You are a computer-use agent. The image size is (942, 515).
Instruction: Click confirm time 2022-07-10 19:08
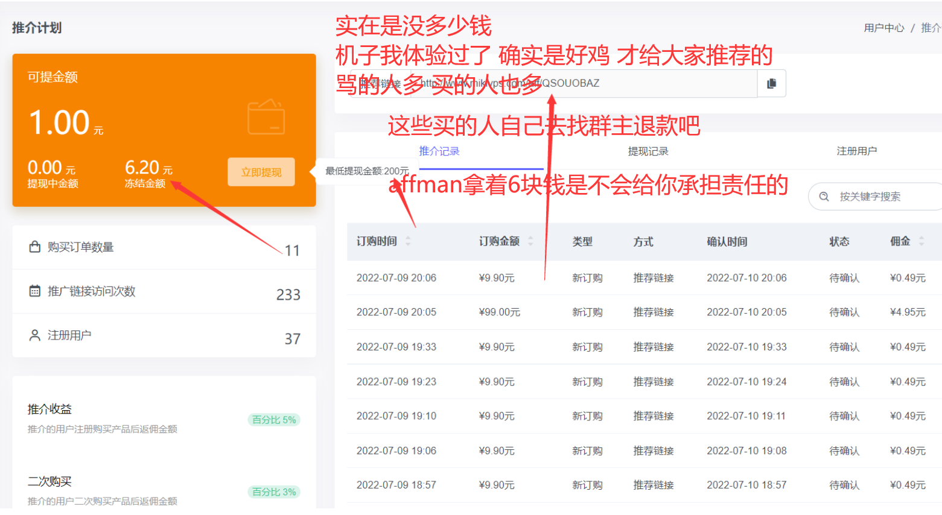[746, 450]
